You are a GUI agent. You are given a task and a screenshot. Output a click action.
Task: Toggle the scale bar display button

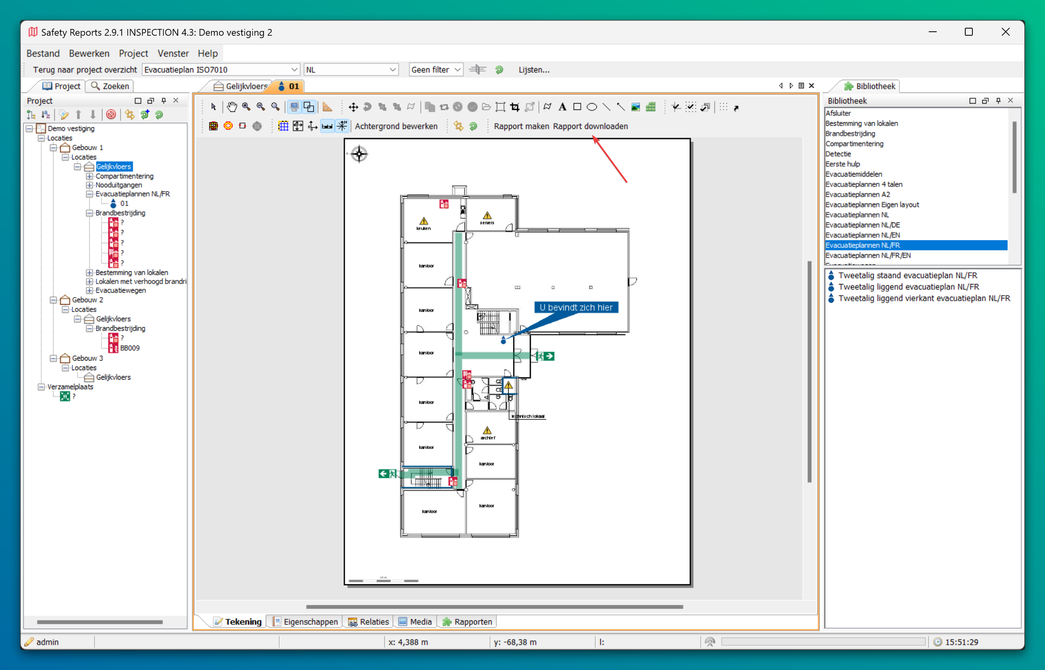pos(327,126)
